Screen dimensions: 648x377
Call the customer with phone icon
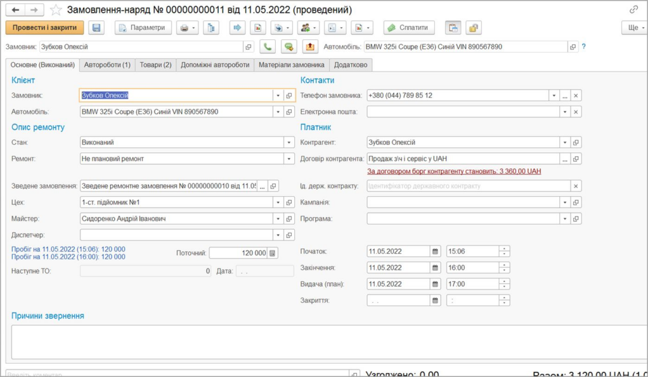(268, 47)
